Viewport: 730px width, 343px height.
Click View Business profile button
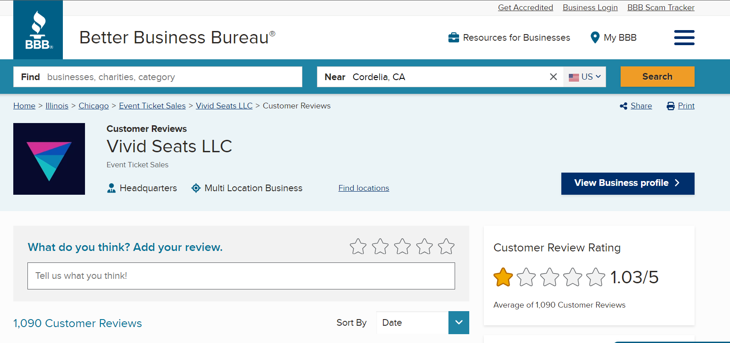coord(628,183)
